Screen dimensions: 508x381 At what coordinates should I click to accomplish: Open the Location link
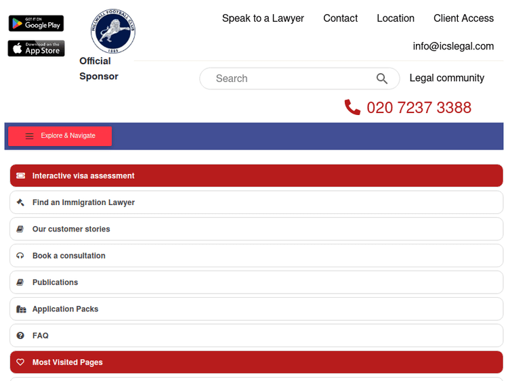(x=396, y=18)
